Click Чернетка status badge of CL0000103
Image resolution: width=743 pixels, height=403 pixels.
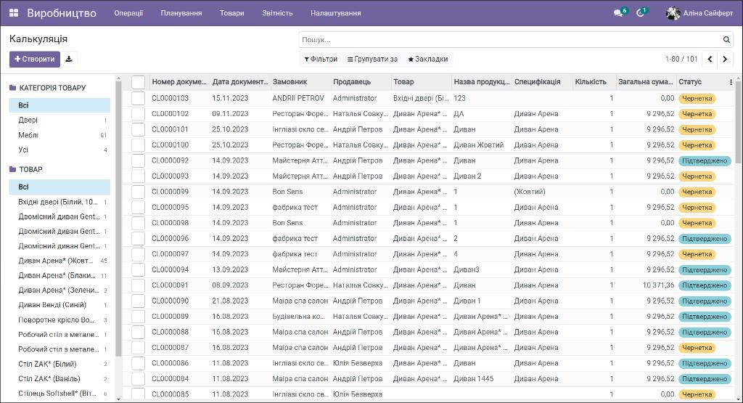(x=697, y=99)
